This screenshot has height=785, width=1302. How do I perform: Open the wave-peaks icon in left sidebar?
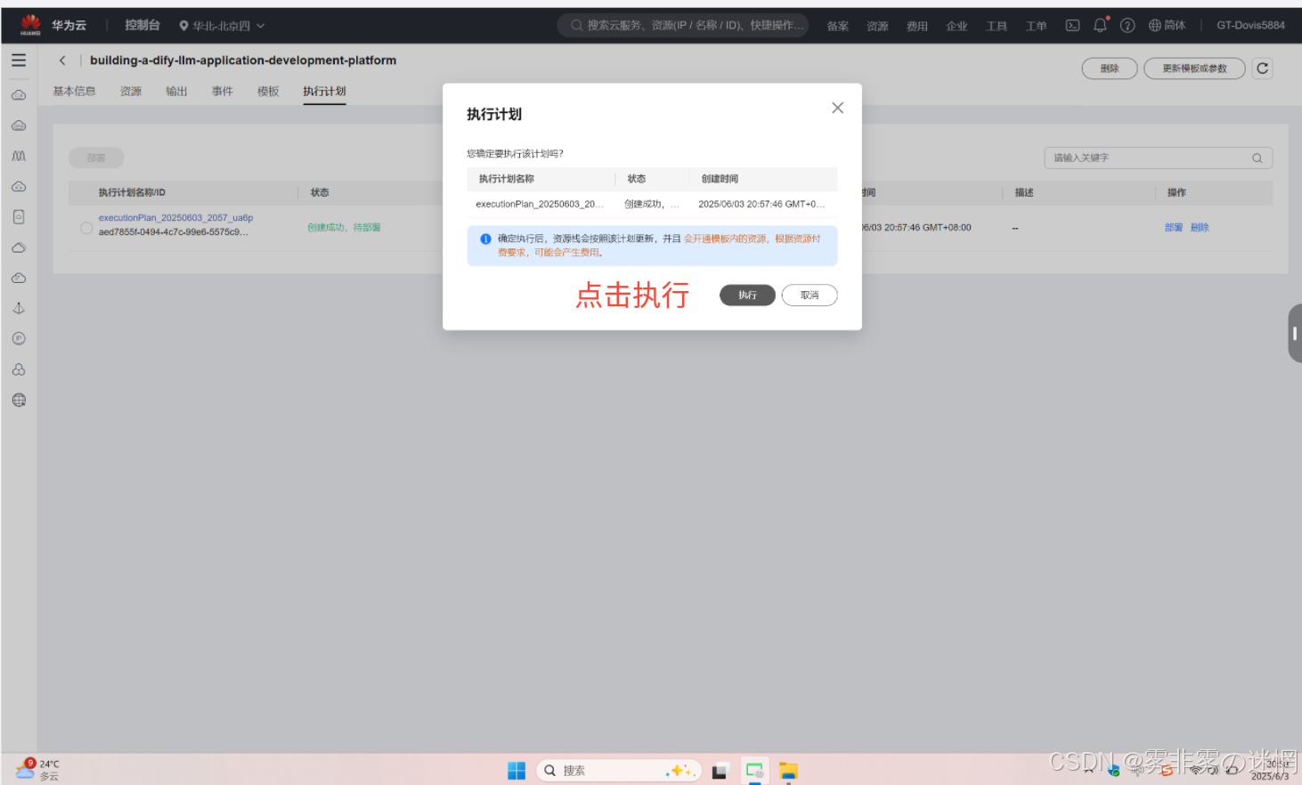pyautogui.click(x=19, y=156)
